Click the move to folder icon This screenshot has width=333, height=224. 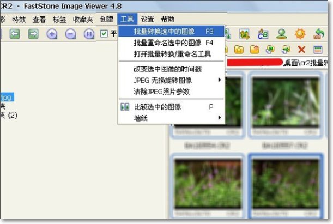point(286,50)
